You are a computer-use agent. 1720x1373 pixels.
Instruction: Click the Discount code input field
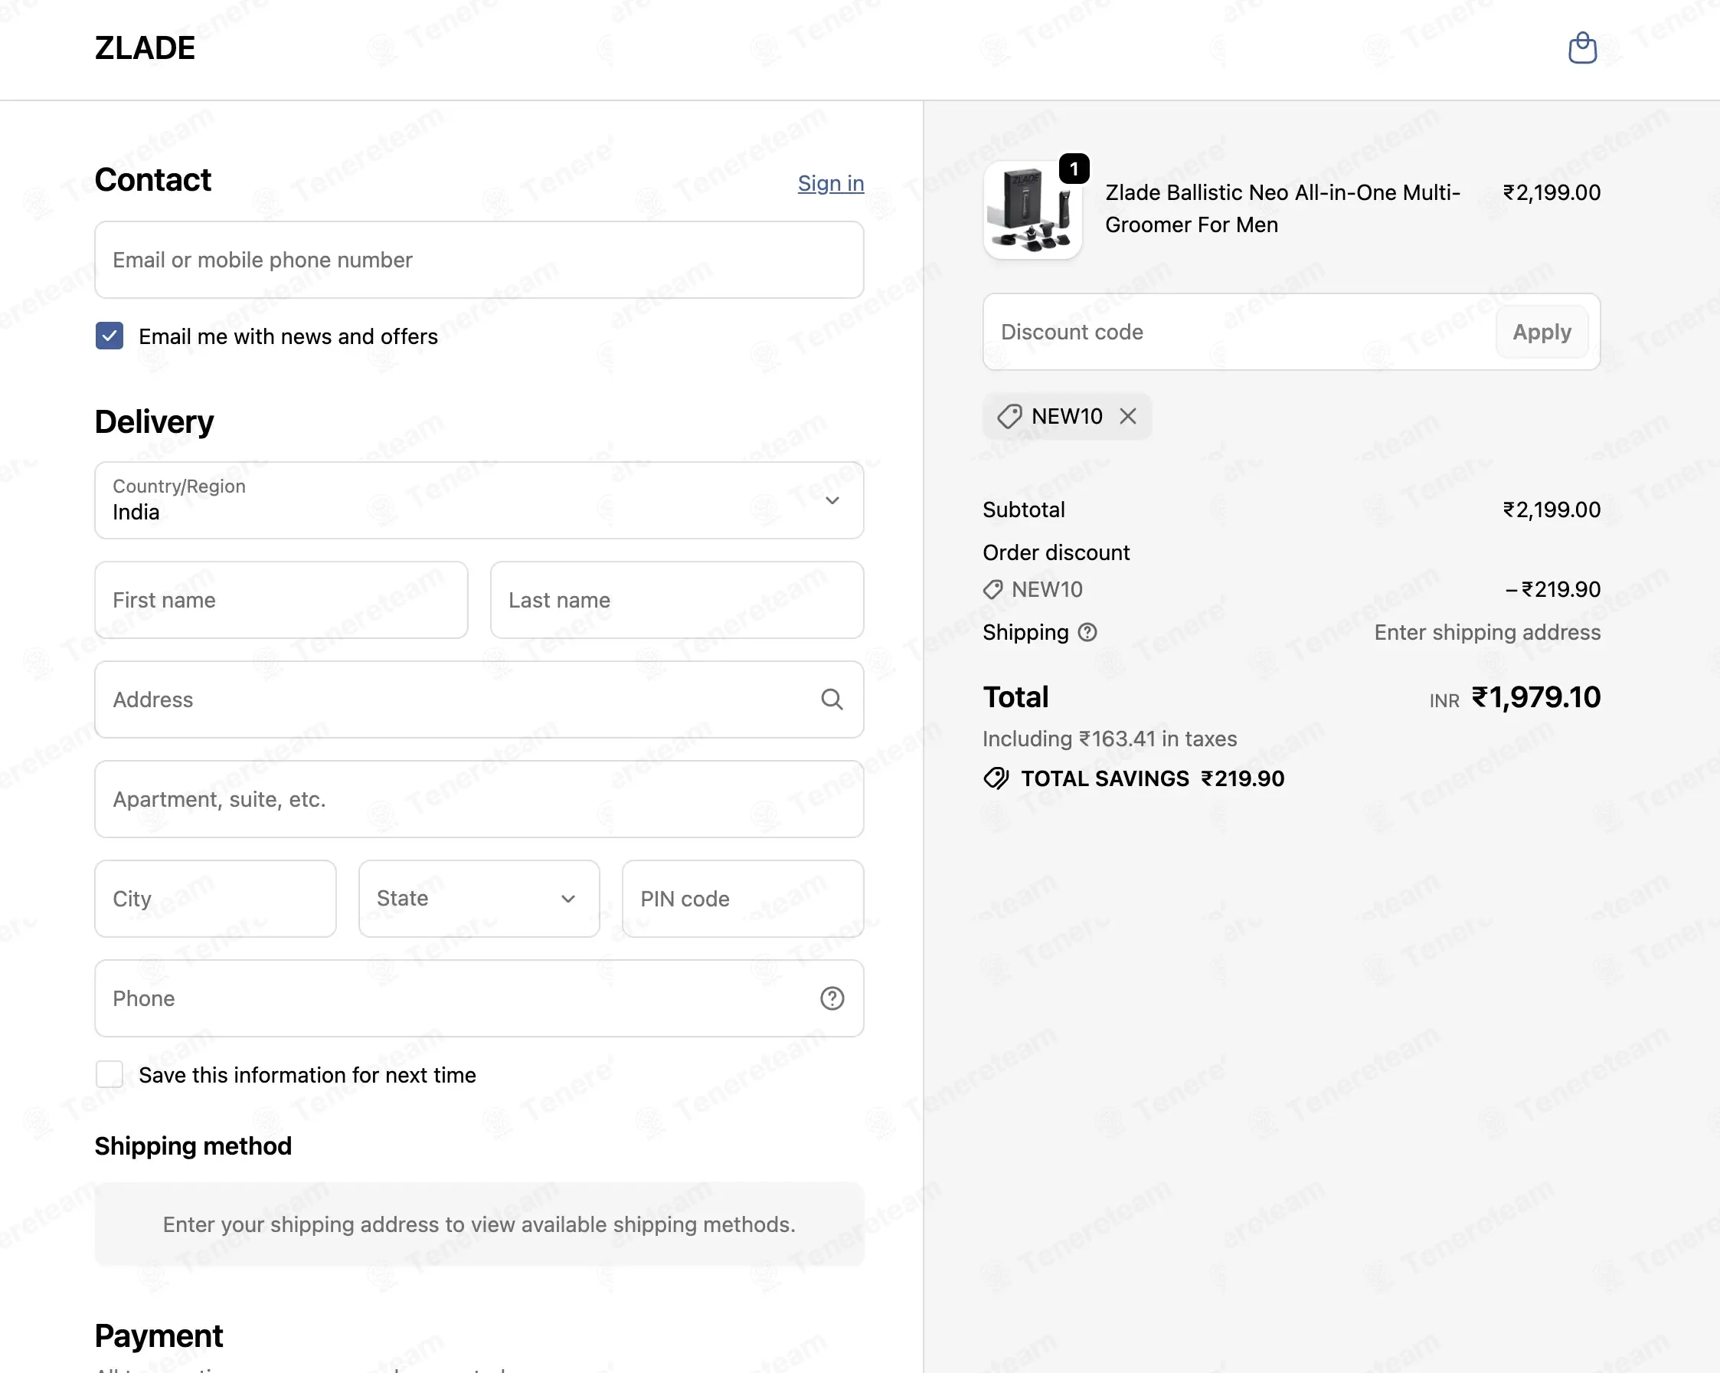[1239, 332]
